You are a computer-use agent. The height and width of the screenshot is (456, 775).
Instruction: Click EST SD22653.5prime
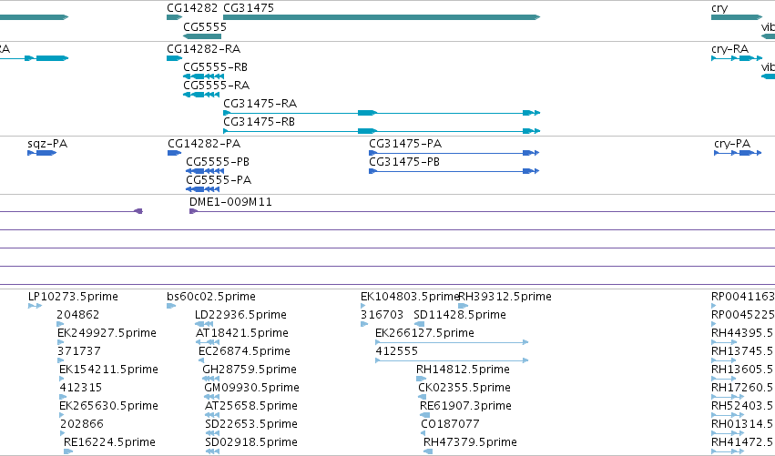click(x=212, y=433)
